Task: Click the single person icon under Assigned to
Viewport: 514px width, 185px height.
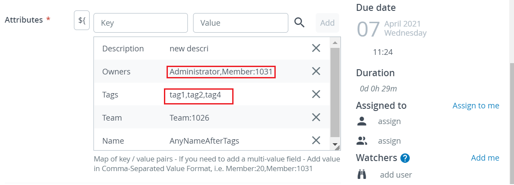Action: click(x=361, y=121)
